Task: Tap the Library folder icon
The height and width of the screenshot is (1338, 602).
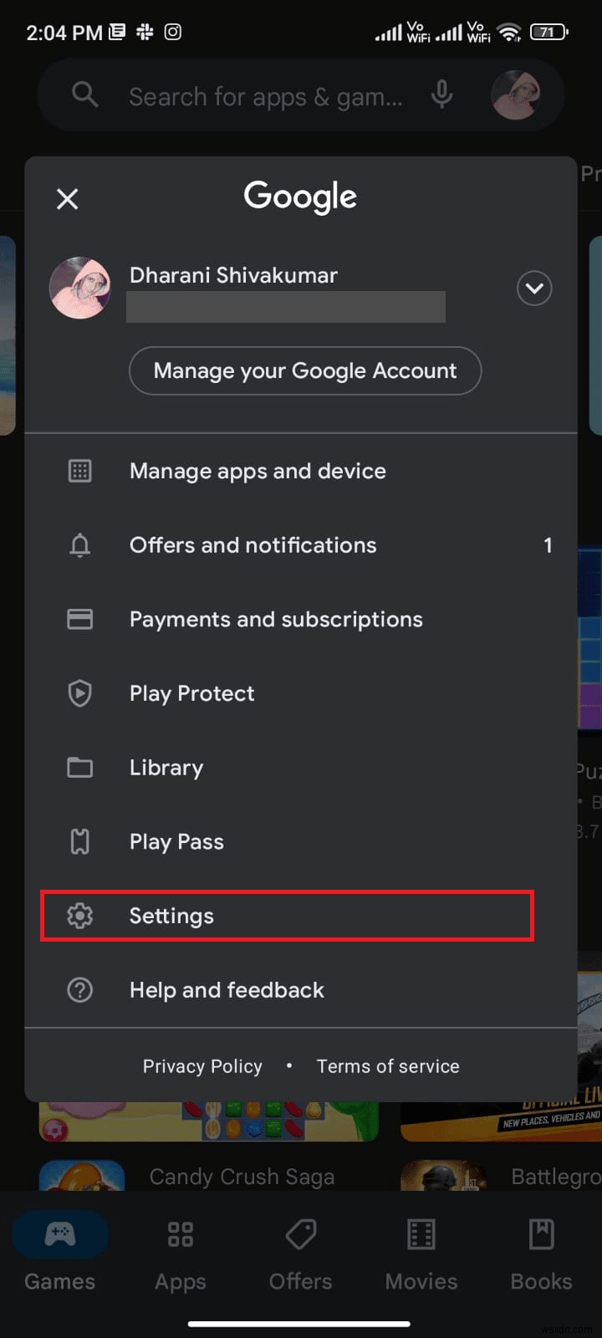Action: click(x=79, y=767)
